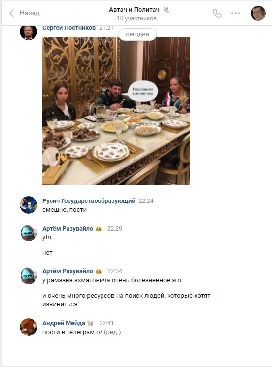Start a call with phone icon
Viewport: 272px width, 367px height.
[217, 13]
